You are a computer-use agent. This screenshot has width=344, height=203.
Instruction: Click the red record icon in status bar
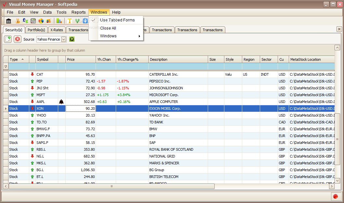pos(336,197)
